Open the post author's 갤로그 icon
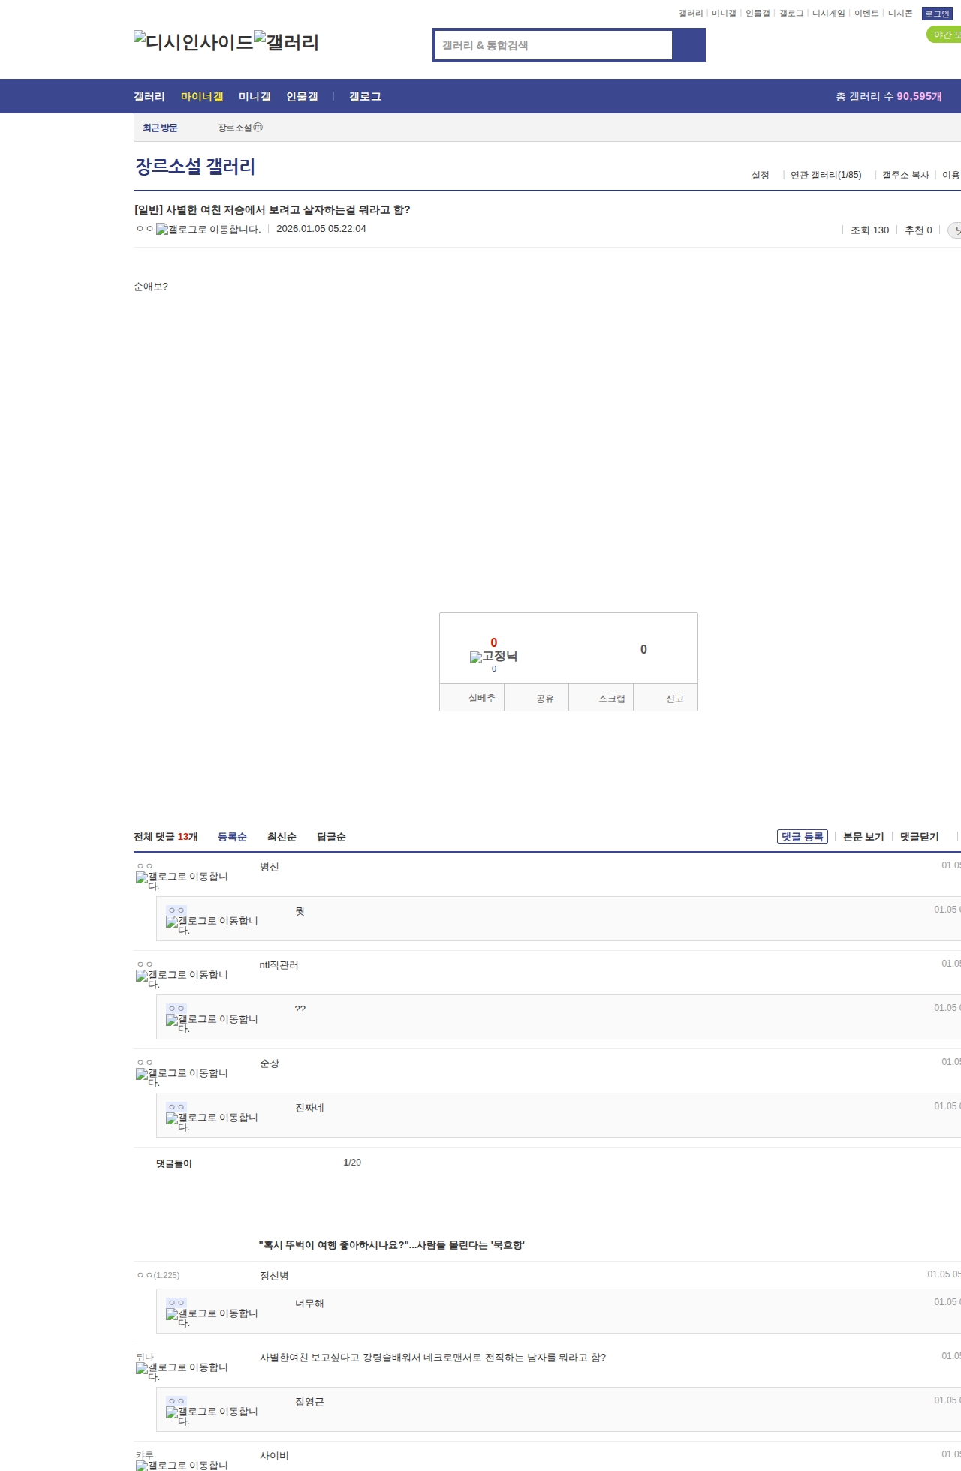This screenshot has height=1471, width=961. (208, 230)
